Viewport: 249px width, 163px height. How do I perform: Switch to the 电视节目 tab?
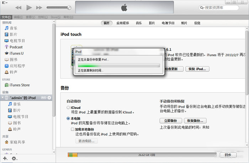pos(168,23)
